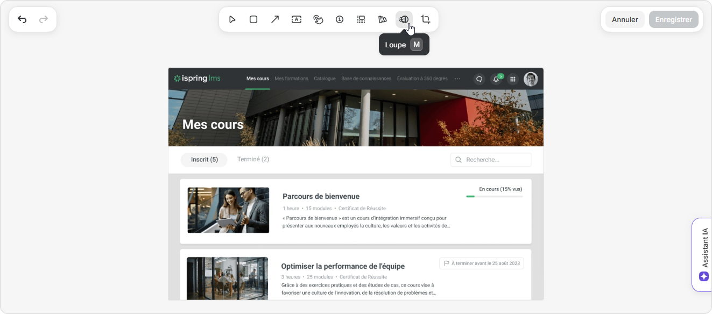Image resolution: width=712 pixels, height=314 pixels.
Task: Select the pointer selection tool
Action: 232,19
